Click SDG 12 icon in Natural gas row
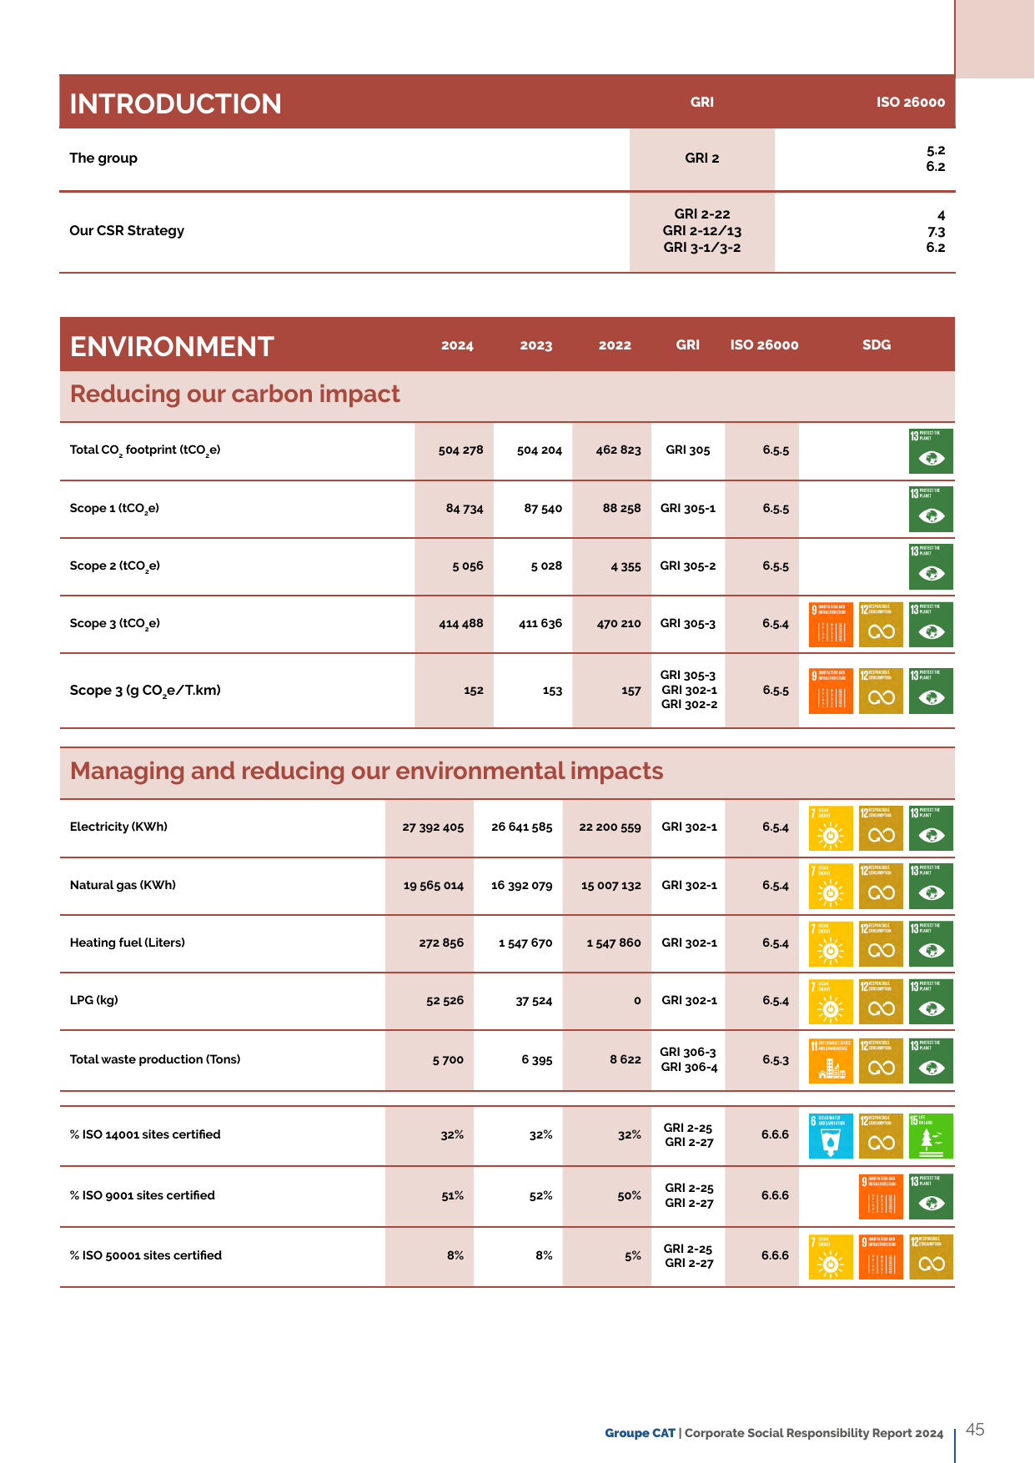 point(881,886)
